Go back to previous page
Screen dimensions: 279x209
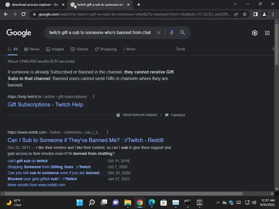click(6, 14)
